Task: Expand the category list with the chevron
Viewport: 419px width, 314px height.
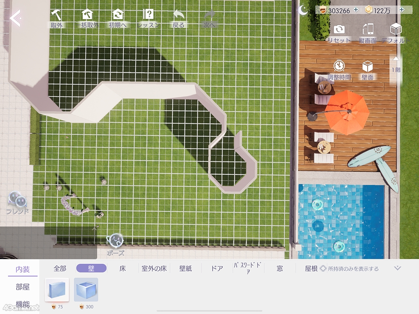Action: tap(398, 268)
